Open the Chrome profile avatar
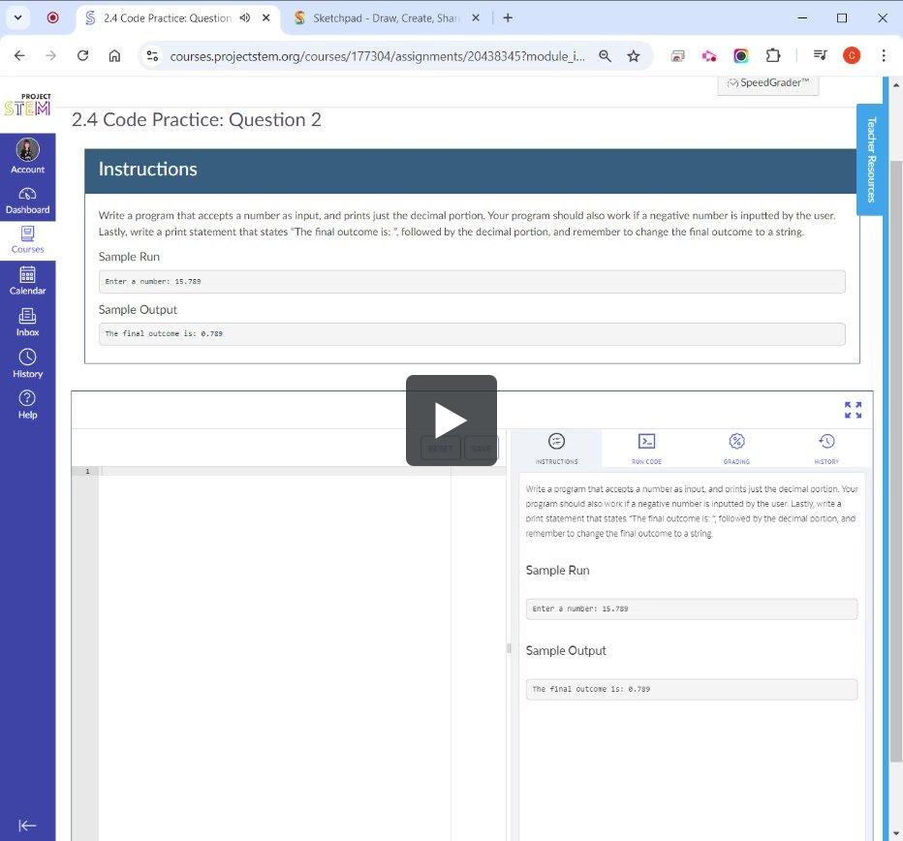 (x=852, y=55)
